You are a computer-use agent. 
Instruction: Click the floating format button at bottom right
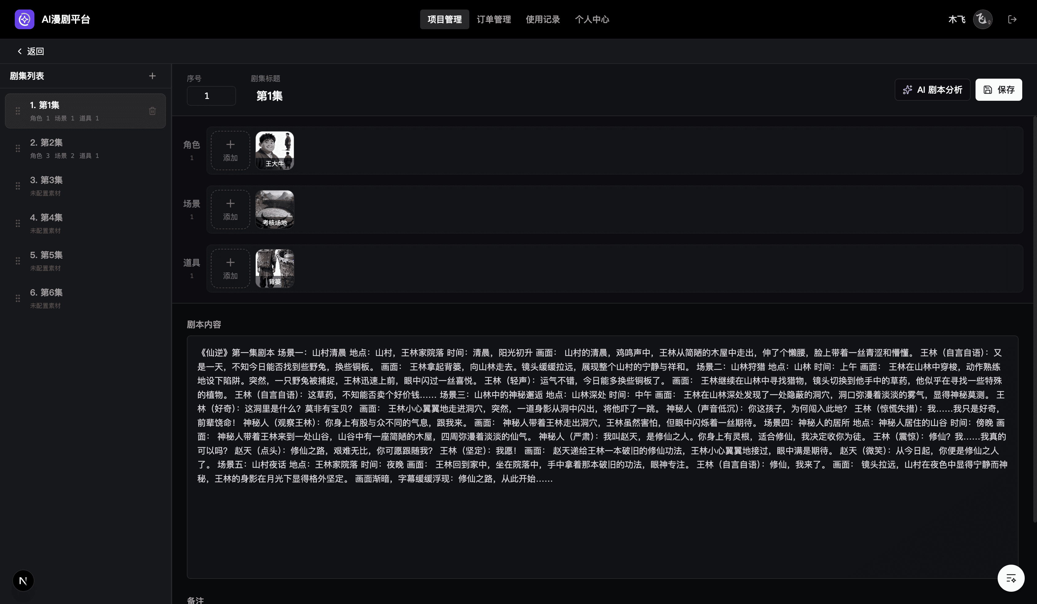1011,578
